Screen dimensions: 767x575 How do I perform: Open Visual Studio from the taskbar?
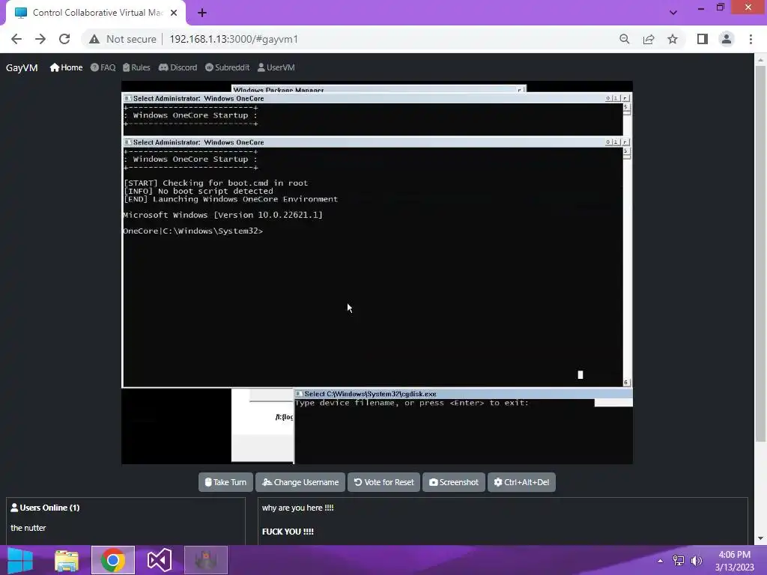(160, 560)
